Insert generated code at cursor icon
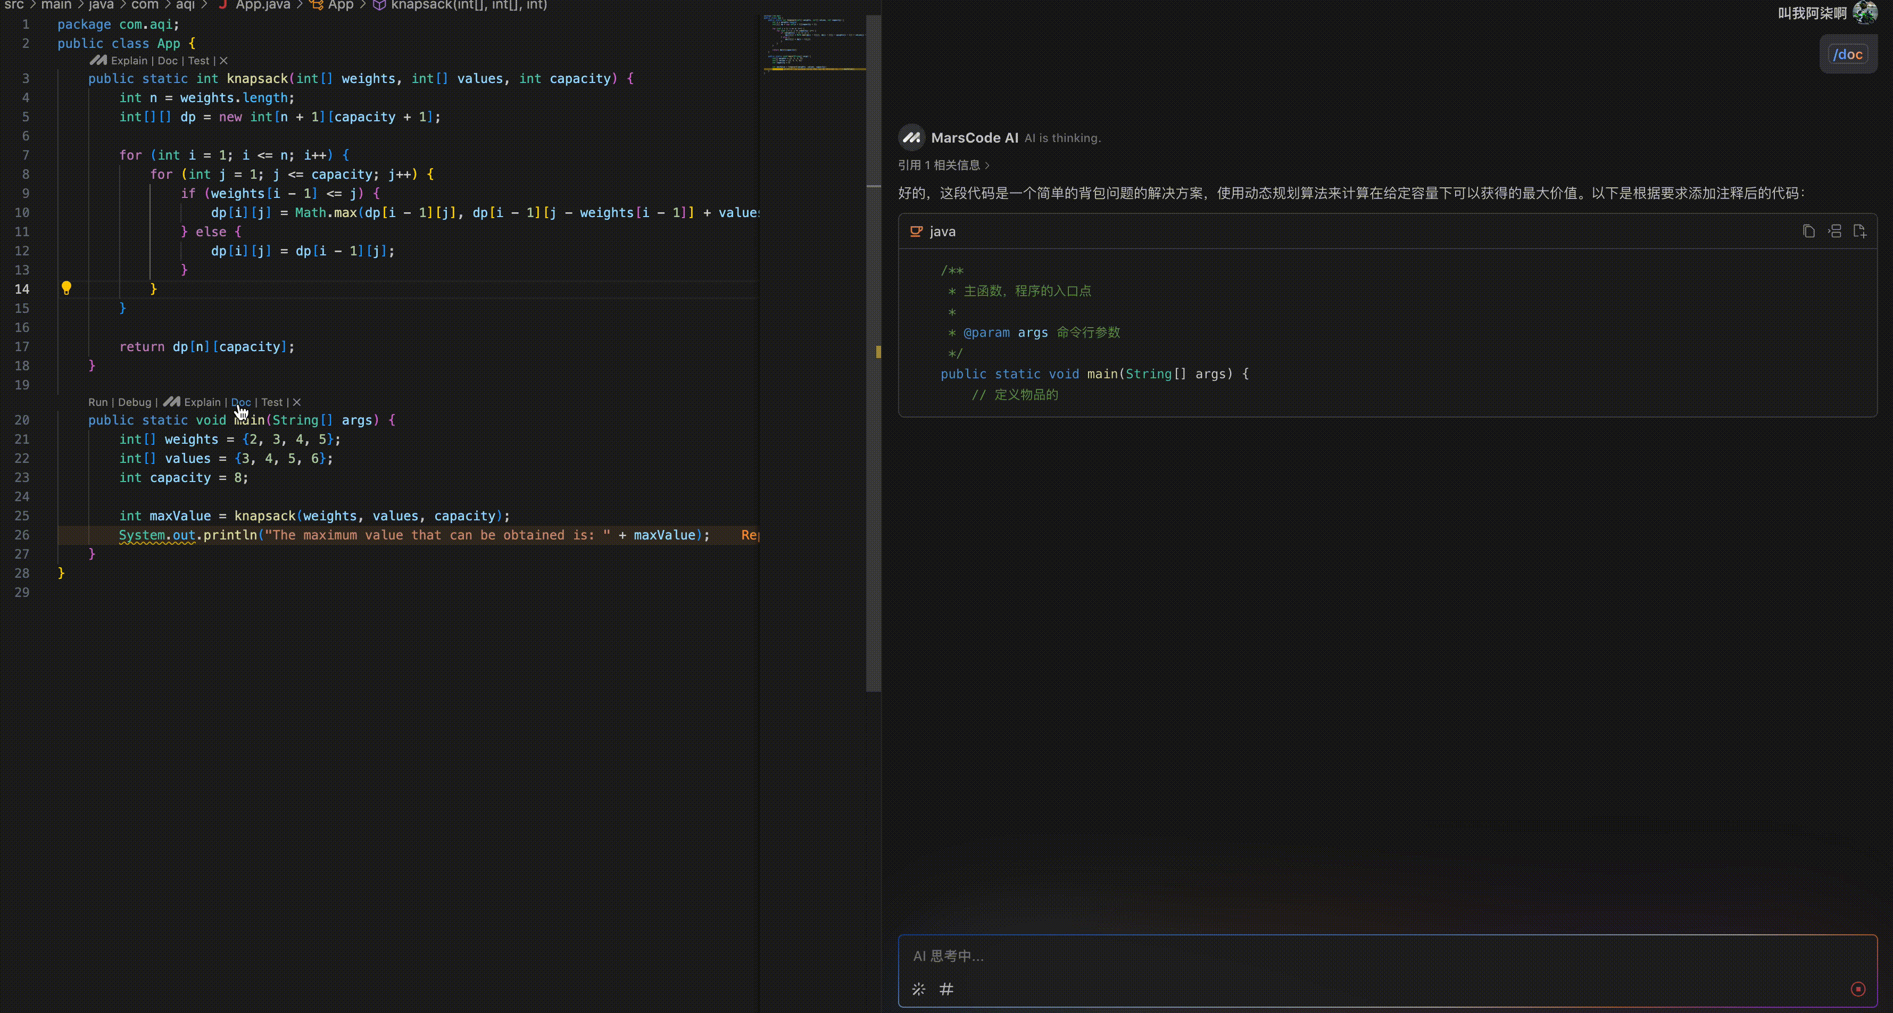 pyautogui.click(x=1834, y=231)
